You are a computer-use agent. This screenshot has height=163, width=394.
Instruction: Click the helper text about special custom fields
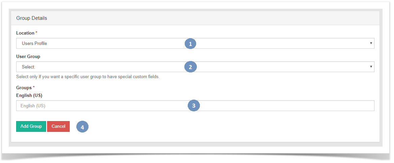(x=88, y=76)
